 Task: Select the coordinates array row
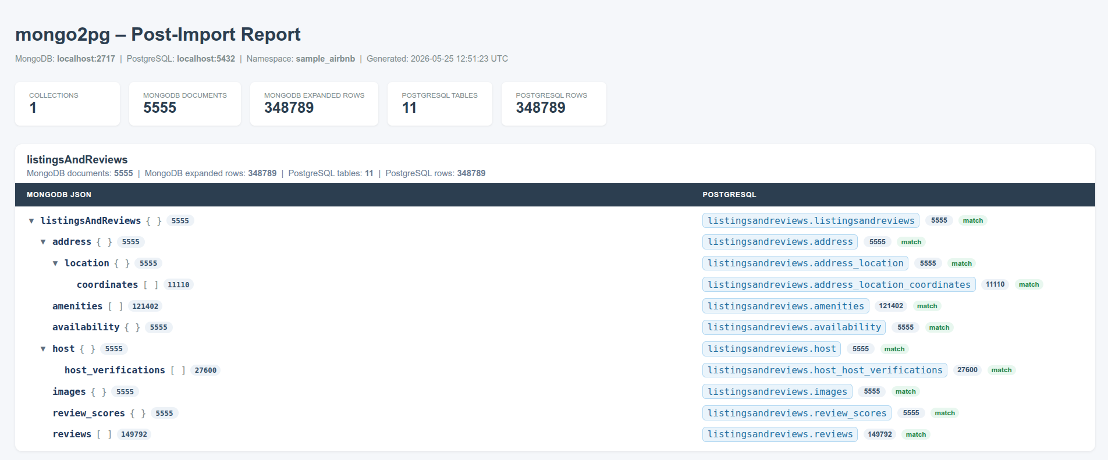click(x=135, y=285)
